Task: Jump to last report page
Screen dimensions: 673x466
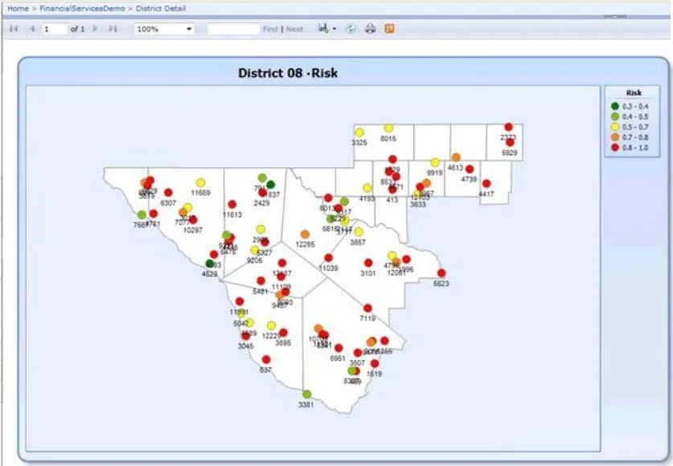Action: [113, 29]
